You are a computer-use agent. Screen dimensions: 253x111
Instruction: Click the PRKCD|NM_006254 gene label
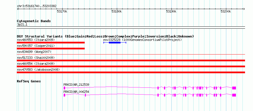76,92
